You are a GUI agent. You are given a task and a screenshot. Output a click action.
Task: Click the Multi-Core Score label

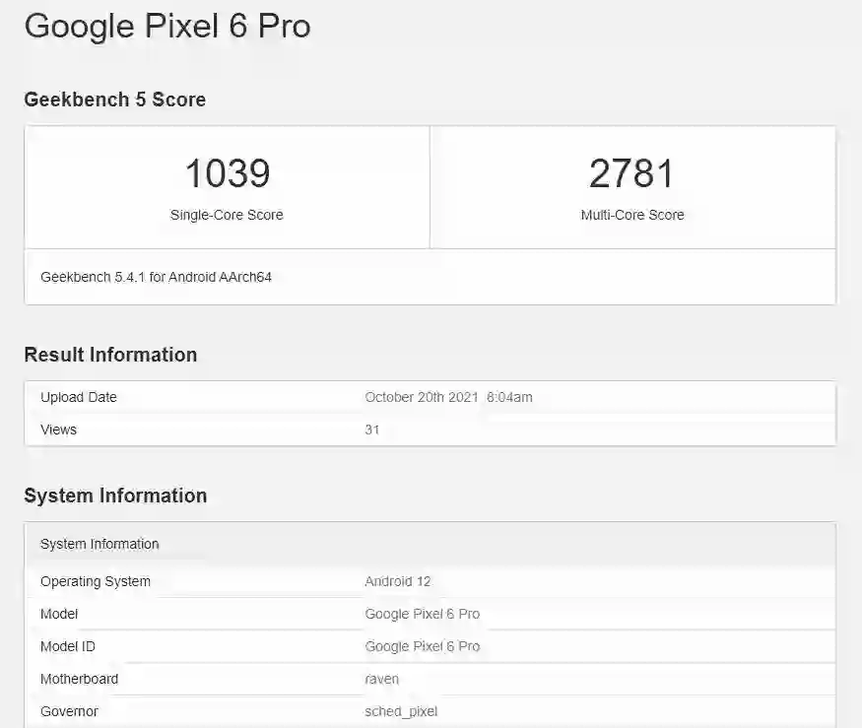pyautogui.click(x=631, y=215)
